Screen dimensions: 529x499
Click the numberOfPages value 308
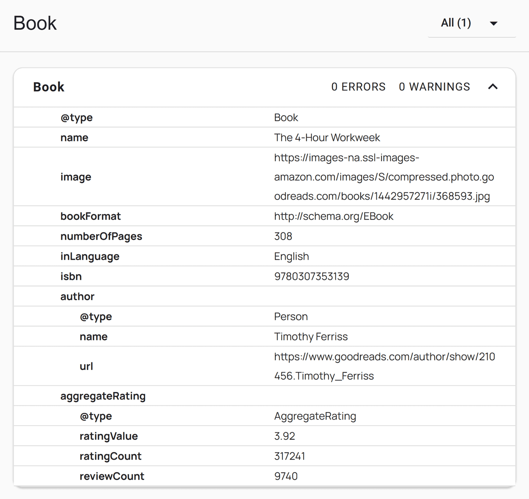[x=283, y=236]
